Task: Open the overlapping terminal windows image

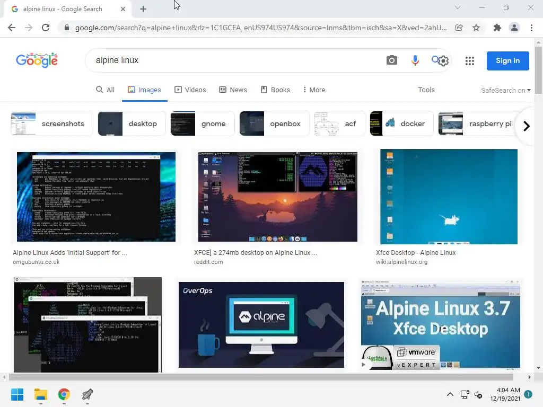Action: [87, 325]
